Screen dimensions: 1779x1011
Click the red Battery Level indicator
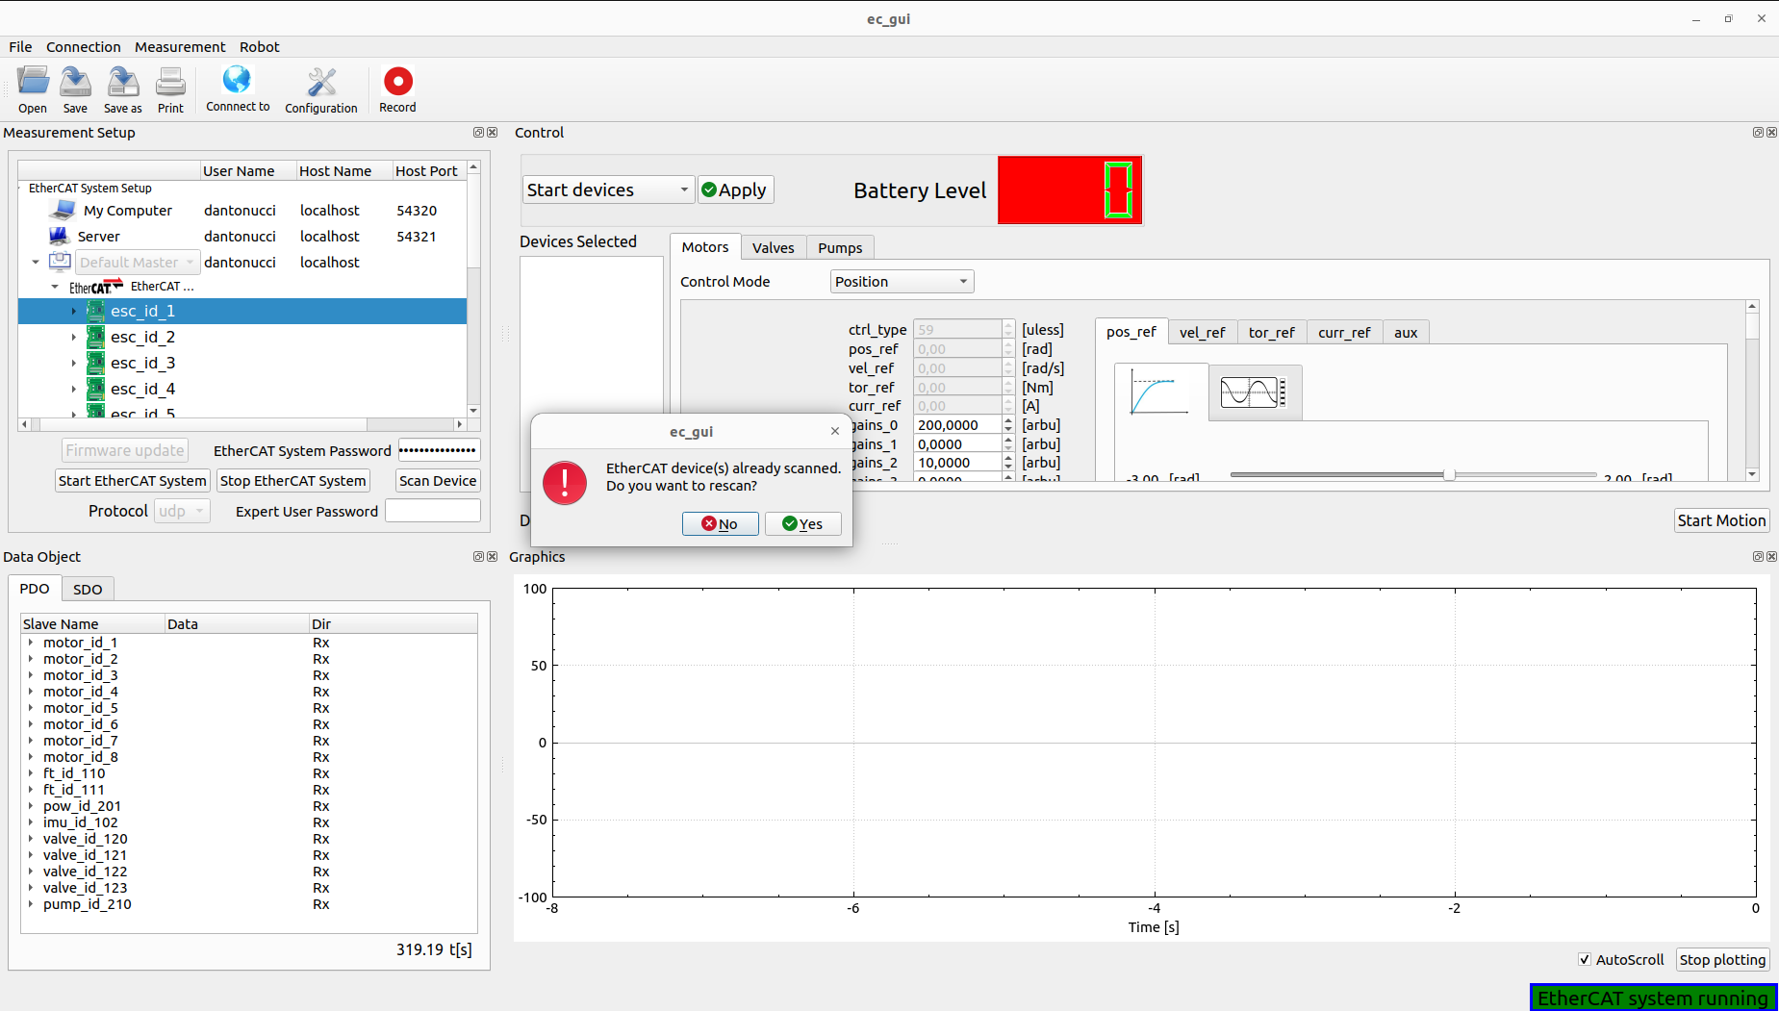[x=1070, y=190]
